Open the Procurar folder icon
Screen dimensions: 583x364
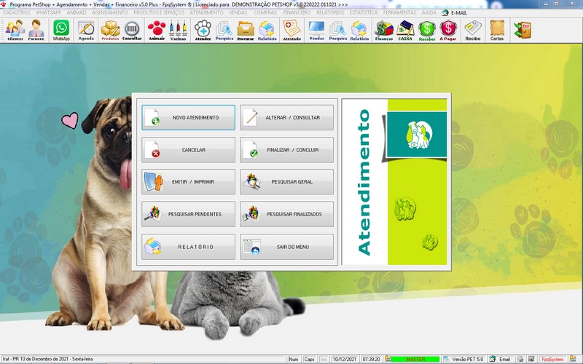(246, 31)
